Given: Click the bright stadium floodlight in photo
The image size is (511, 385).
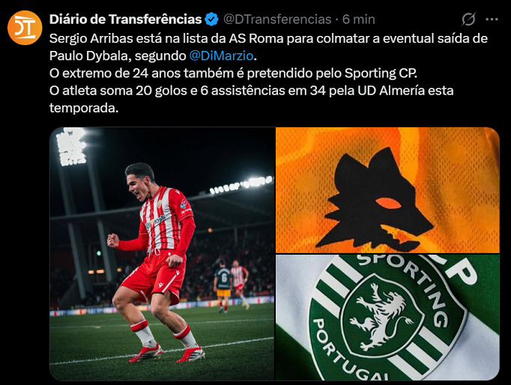Looking at the screenshot, I should coord(70,147).
